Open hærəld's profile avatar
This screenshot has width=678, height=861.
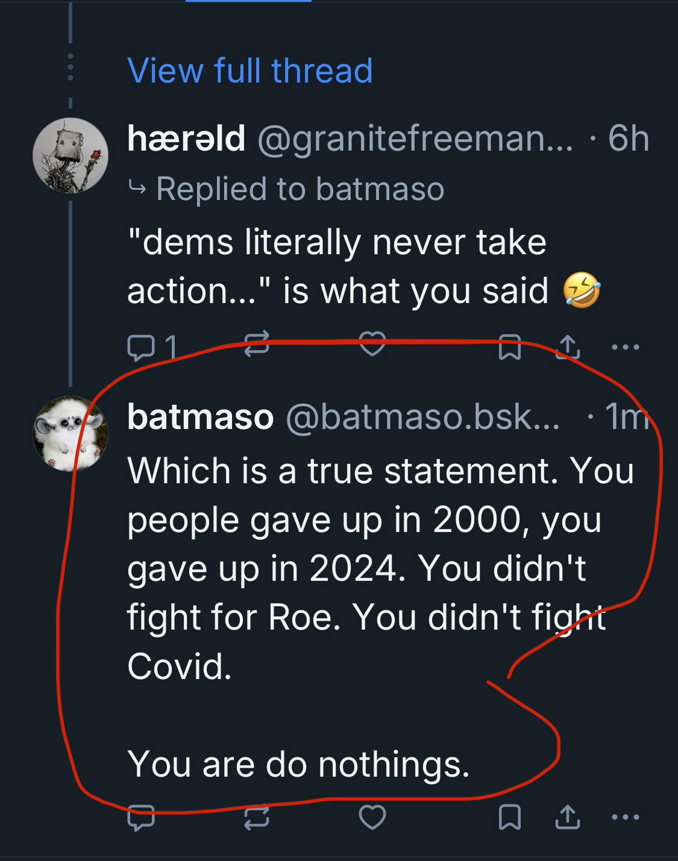pyautogui.click(x=71, y=155)
